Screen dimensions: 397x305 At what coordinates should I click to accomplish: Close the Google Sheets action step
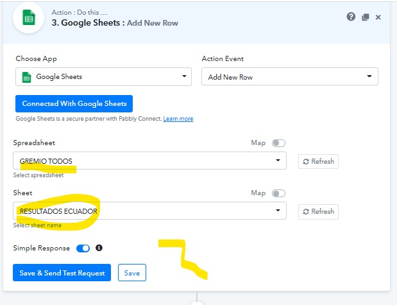(378, 17)
